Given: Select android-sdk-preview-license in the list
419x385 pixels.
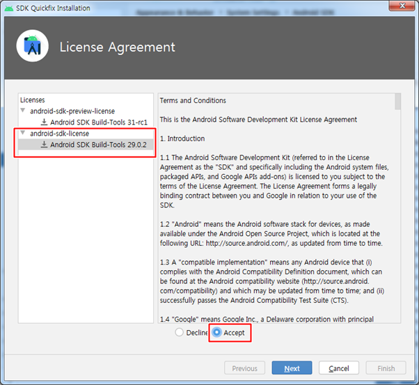Looking at the screenshot, I should point(72,111).
